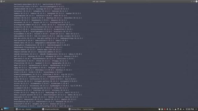Switch to Desktop Effects — System Settings task
Viewport: 198px width, 111px height.
click(x=81, y=109)
